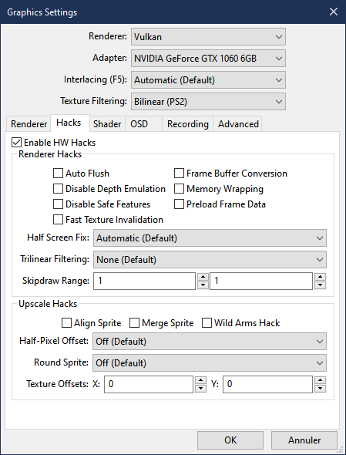Focus the Texture Offsets Y input field
346x455 pixels.
[x=267, y=384]
